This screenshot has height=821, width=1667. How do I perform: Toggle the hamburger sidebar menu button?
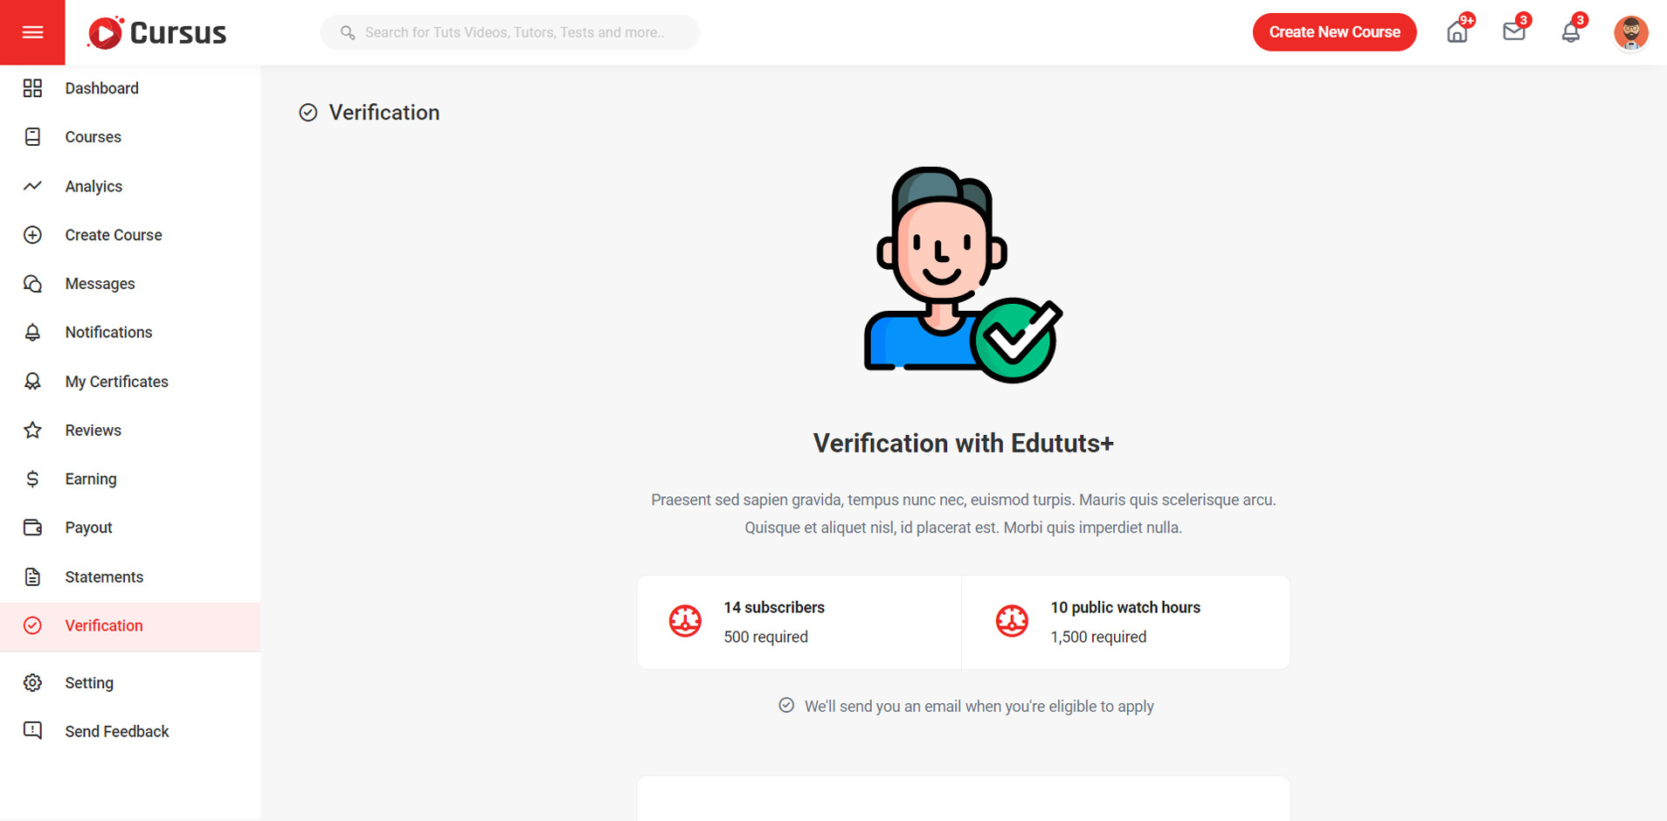point(32,32)
